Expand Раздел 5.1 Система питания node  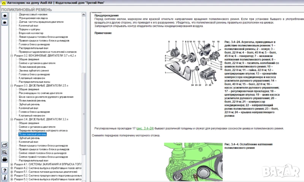[12, 172]
